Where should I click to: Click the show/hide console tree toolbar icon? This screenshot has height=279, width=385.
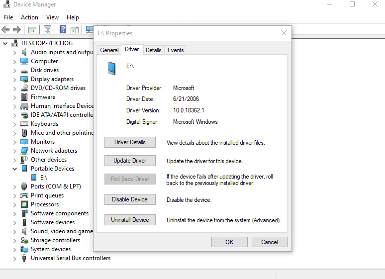click(32, 30)
